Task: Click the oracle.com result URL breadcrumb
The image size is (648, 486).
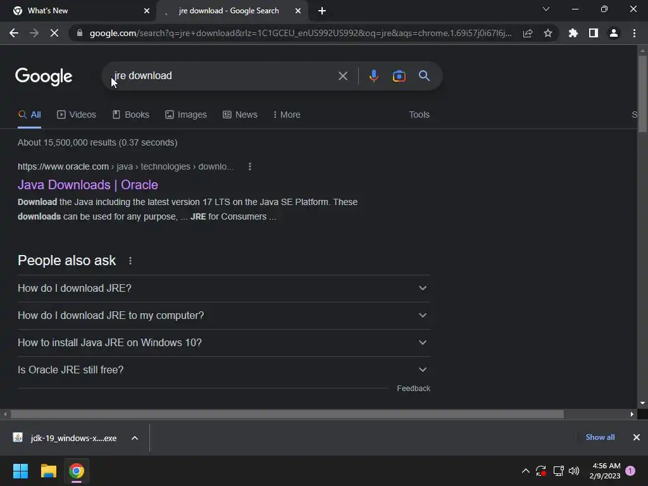Action: 126,166
